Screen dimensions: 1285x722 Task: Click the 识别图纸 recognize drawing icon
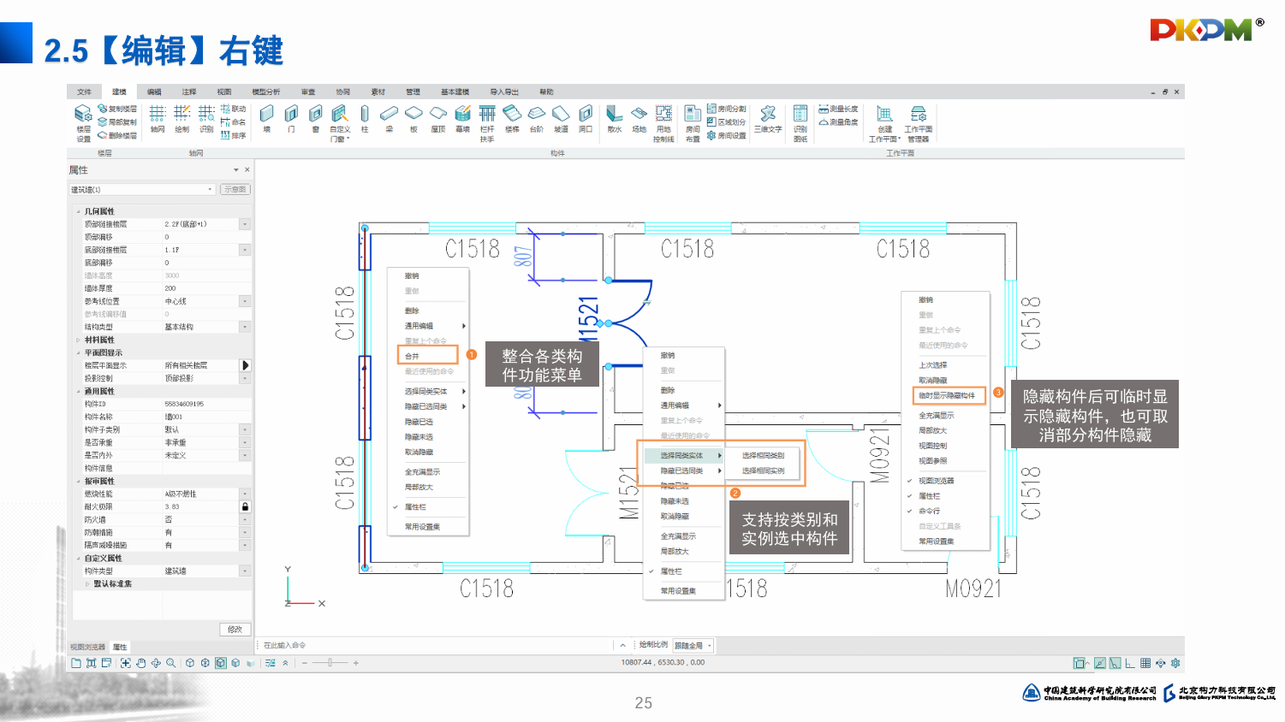coord(800,122)
